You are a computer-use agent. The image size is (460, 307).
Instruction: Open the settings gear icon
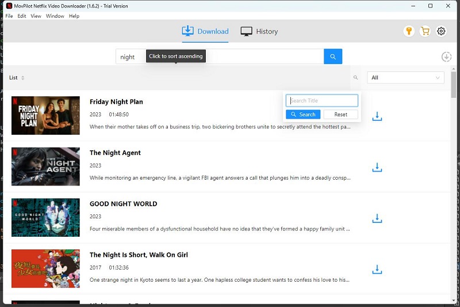click(441, 31)
